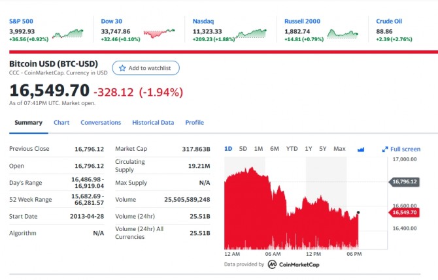The width and height of the screenshot is (438, 280).
Task: Click the Add to watchlist button
Action: (x=146, y=68)
